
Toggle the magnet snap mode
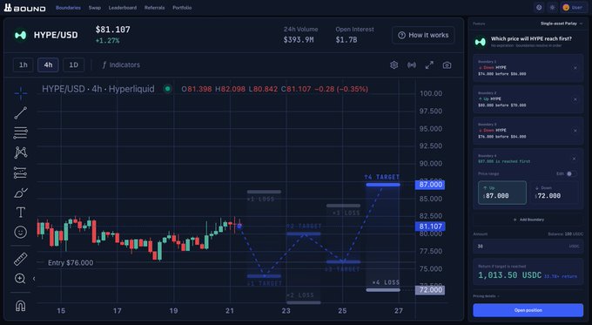click(x=21, y=305)
